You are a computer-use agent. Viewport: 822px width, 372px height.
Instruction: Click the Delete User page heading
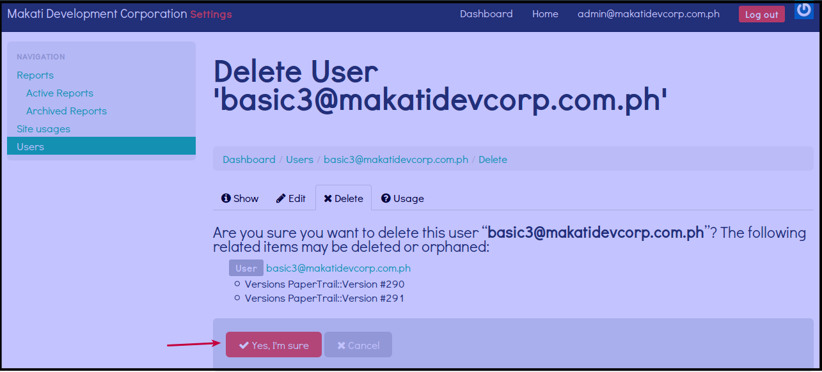tap(441, 86)
